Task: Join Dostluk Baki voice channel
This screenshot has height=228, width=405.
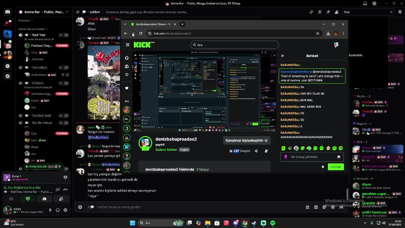Action: coord(44,116)
